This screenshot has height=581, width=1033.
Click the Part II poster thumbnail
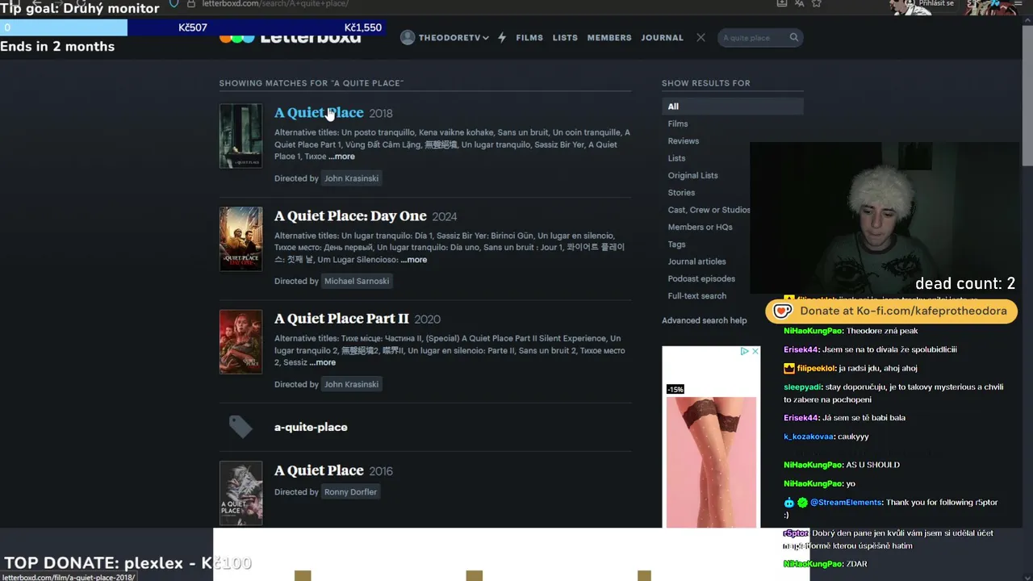[x=240, y=341]
